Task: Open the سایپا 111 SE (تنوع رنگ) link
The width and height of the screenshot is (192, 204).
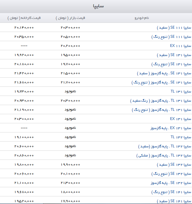Action: tap(171, 37)
